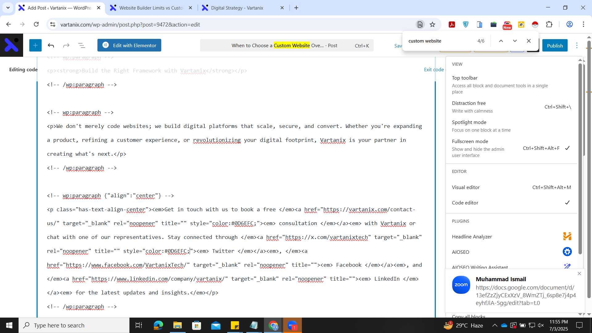Open the Adobe Acrobat extension icon

tap(452, 24)
